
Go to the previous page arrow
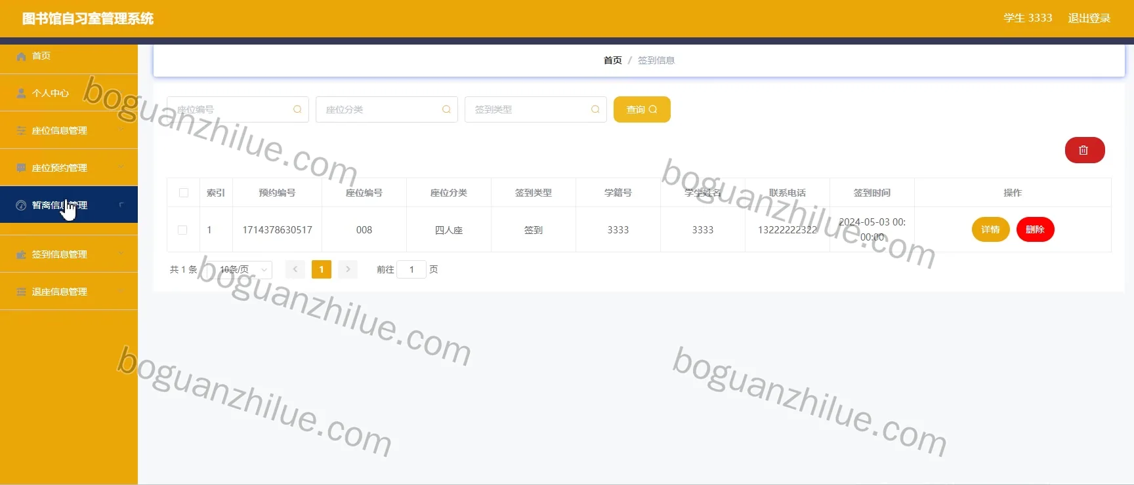tap(295, 269)
